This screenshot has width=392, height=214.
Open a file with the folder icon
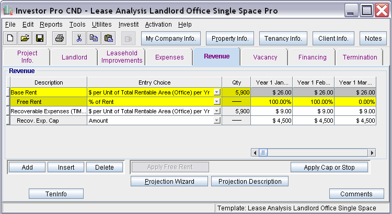click(25, 38)
